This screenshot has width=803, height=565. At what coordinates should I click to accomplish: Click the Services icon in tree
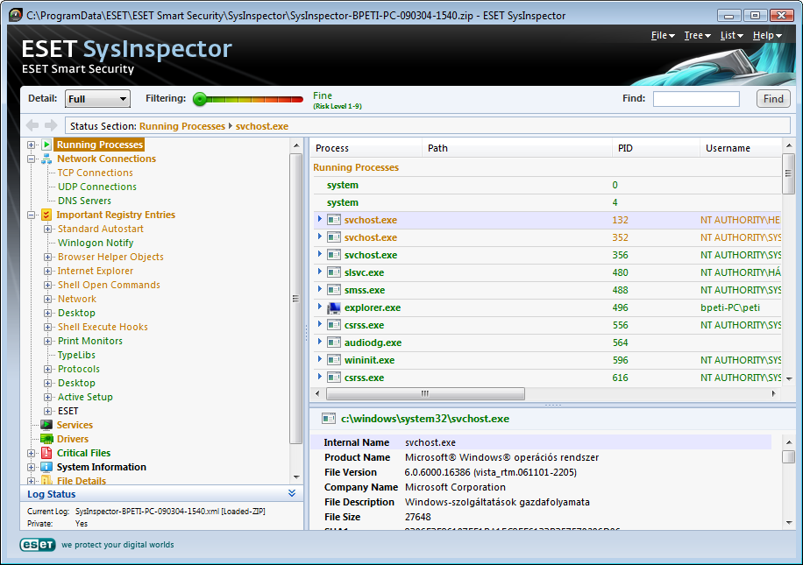46,425
